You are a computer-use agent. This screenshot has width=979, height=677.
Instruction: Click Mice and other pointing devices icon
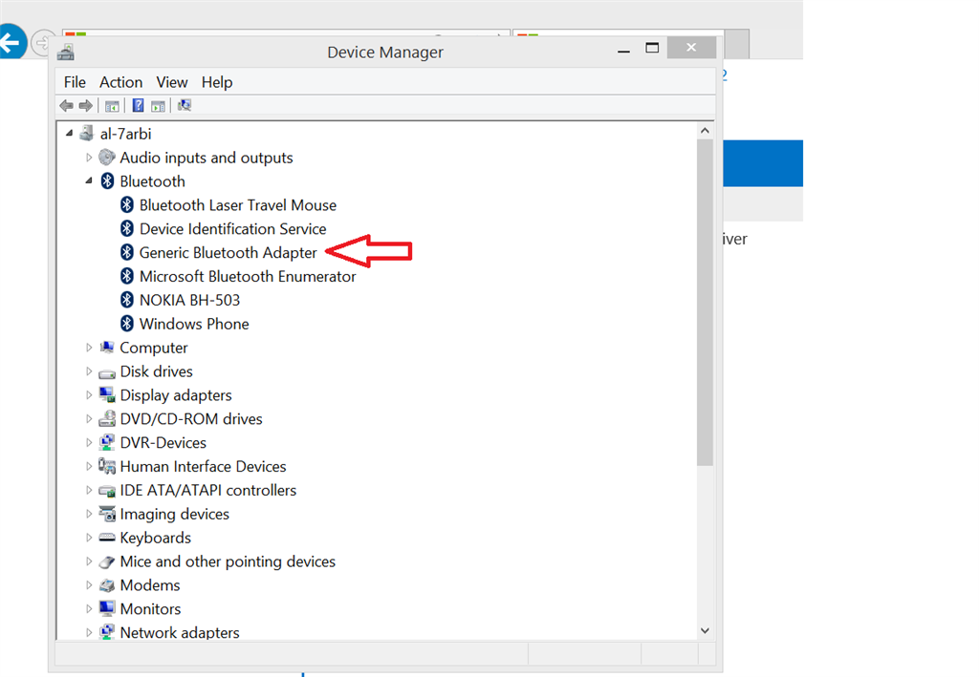coord(107,561)
